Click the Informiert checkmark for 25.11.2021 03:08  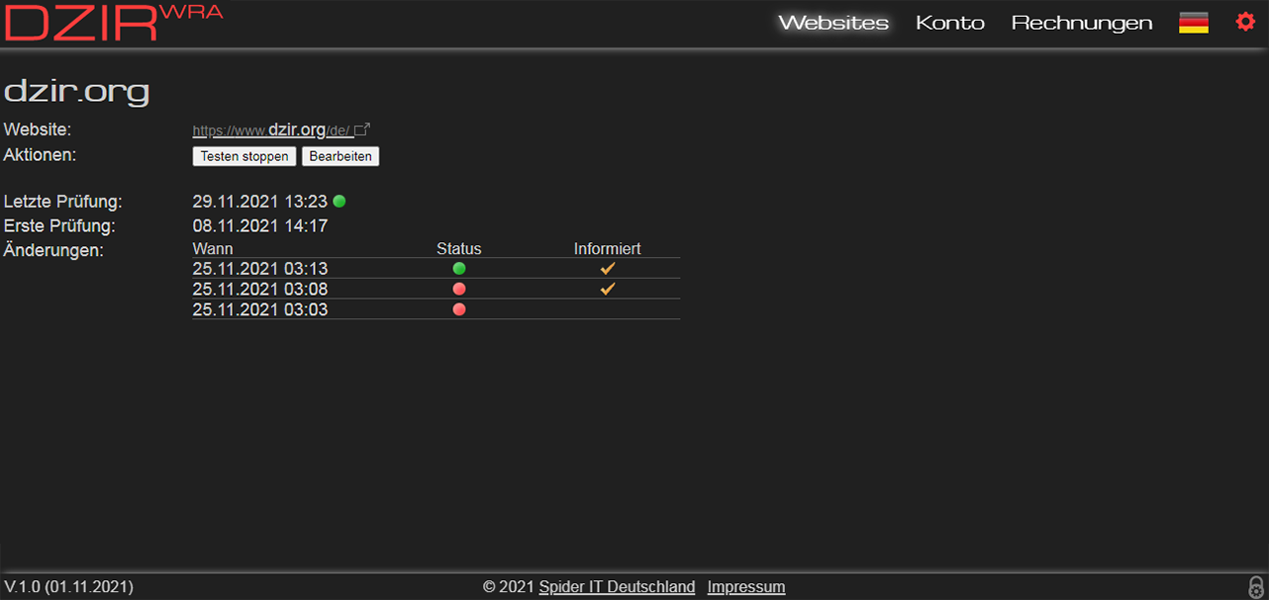pyautogui.click(x=608, y=289)
